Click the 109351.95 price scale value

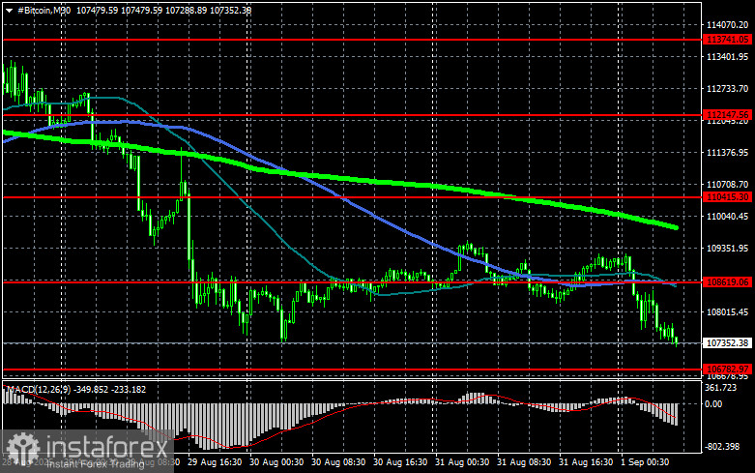point(727,248)
